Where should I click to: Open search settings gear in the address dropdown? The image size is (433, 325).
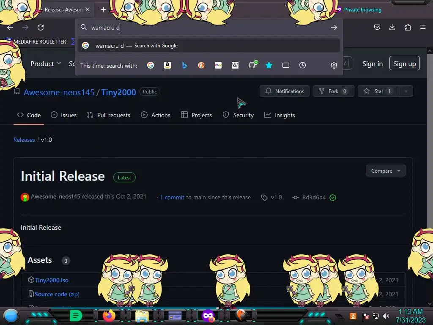tap(334, 65)
